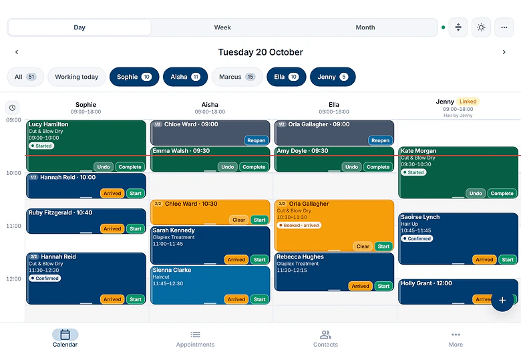Start Orla Gallagher 10:30 appointment
The image size is (521, 362).
point(383,246)
